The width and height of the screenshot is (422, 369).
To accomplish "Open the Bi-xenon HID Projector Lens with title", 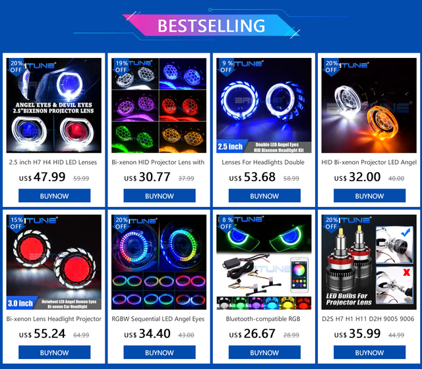I will (x=158, y=163).
